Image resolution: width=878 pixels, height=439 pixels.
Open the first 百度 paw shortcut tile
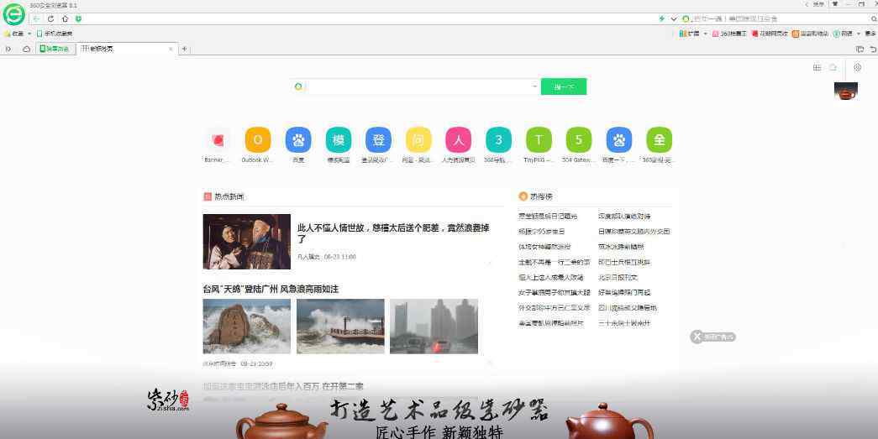[298, 140]
